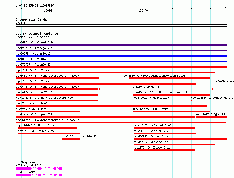This screenshot has height=178, width=234.
Task: Click the Cytogenetic Bands track title
Action: coord(31,19)
